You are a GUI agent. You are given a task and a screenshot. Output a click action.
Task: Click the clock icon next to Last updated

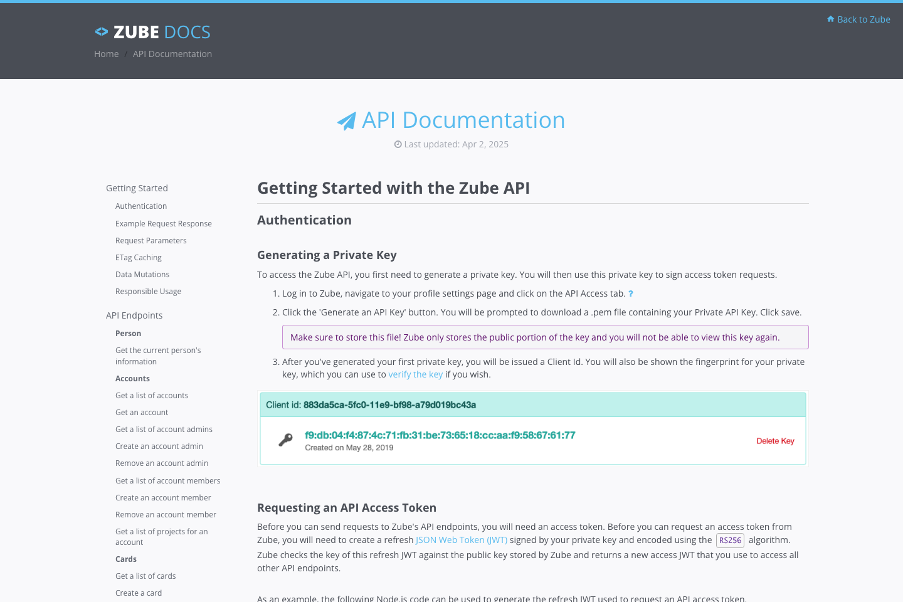398,144
